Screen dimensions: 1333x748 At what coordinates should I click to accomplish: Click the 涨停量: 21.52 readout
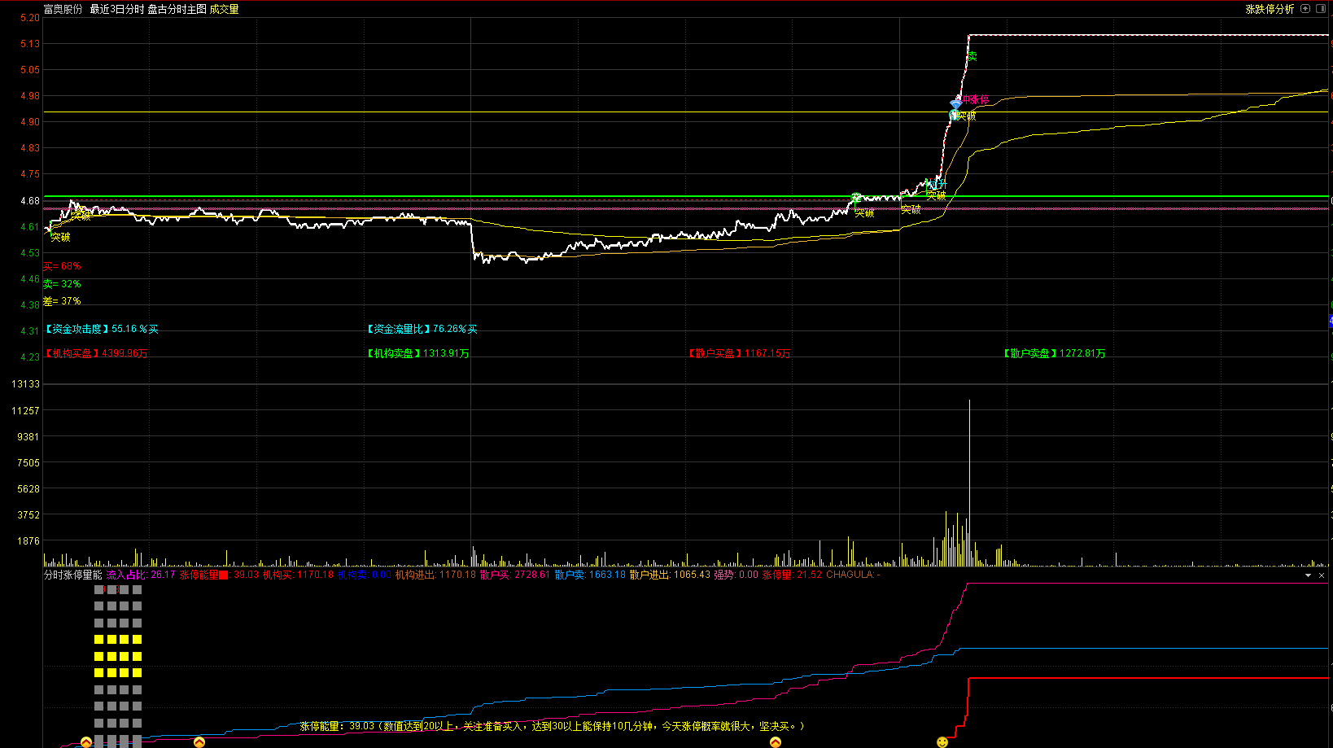pos(792,575)
